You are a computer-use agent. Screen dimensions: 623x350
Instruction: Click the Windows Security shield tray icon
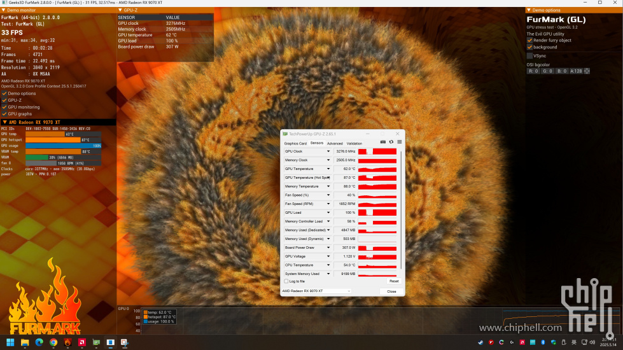553,342
